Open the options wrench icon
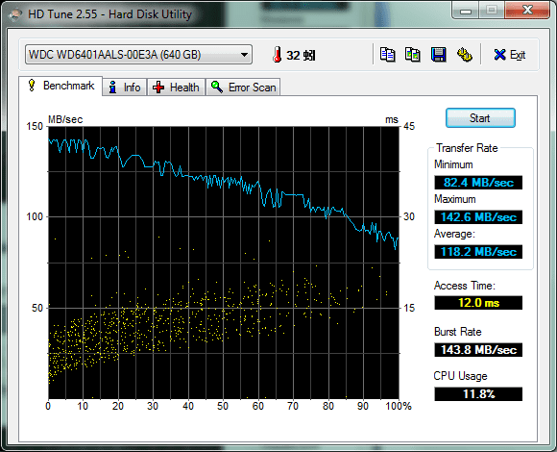This screenshot has height=452, width=557. (464, 55)
